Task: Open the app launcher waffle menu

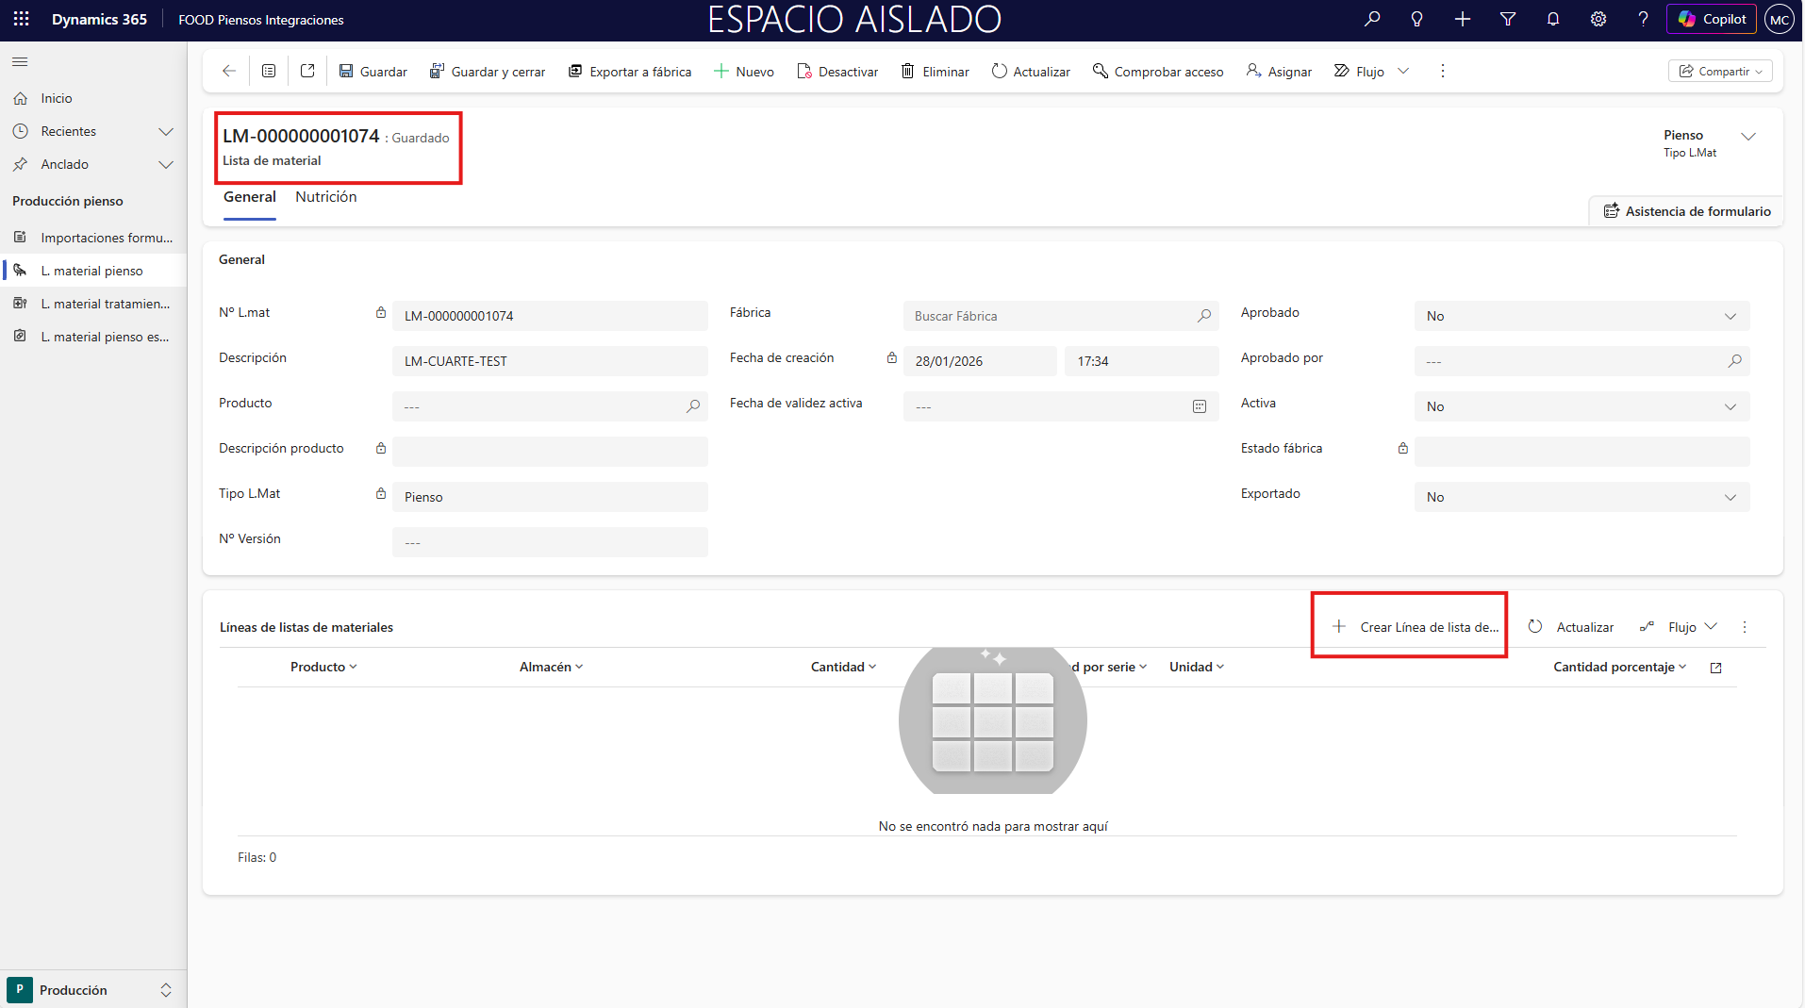Action: pyautogui.click(x=21, y=19)
